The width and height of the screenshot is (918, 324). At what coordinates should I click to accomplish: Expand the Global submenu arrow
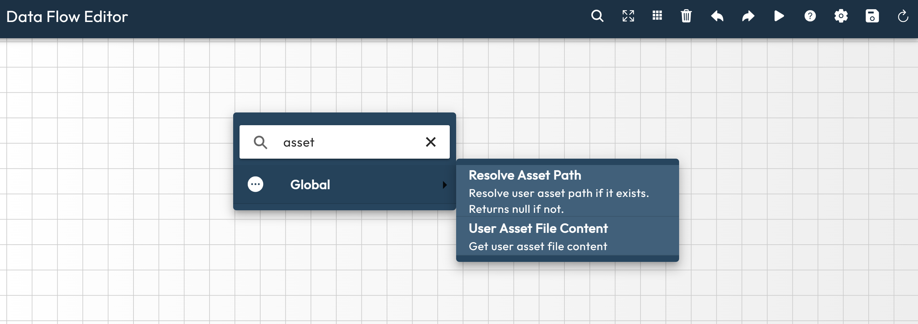pos(444,185)
